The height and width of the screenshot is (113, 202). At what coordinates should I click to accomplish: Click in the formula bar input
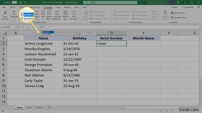tap(118, 27)
